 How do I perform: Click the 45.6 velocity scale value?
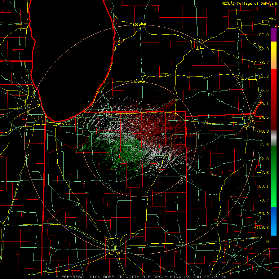tap(264, 90)
